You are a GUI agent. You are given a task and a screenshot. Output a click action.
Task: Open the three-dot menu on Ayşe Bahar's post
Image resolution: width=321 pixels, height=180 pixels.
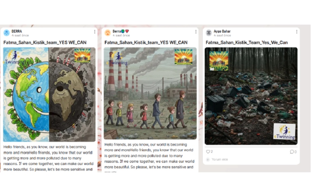coord(297,32)
